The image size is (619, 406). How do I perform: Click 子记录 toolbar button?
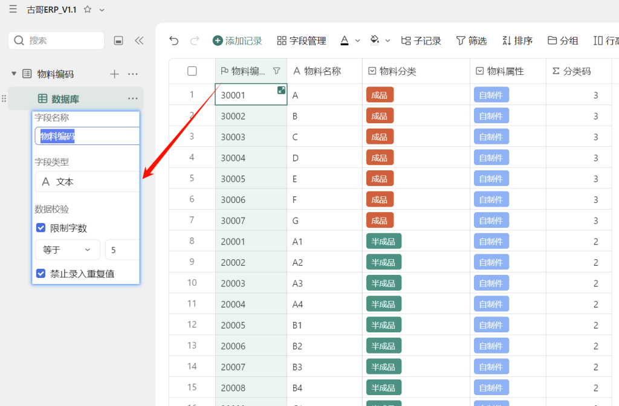[x=421, y=40]
